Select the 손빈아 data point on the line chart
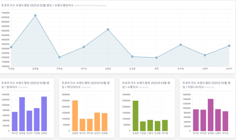The width and height of the screenshot is (236, 140). (229, 46)
